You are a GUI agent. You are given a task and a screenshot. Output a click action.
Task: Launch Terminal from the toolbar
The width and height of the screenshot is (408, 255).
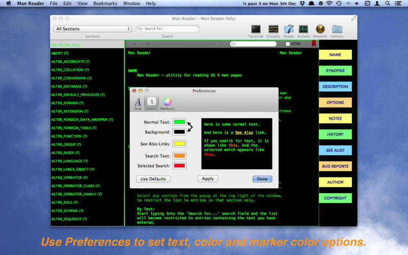click(256, 29)
